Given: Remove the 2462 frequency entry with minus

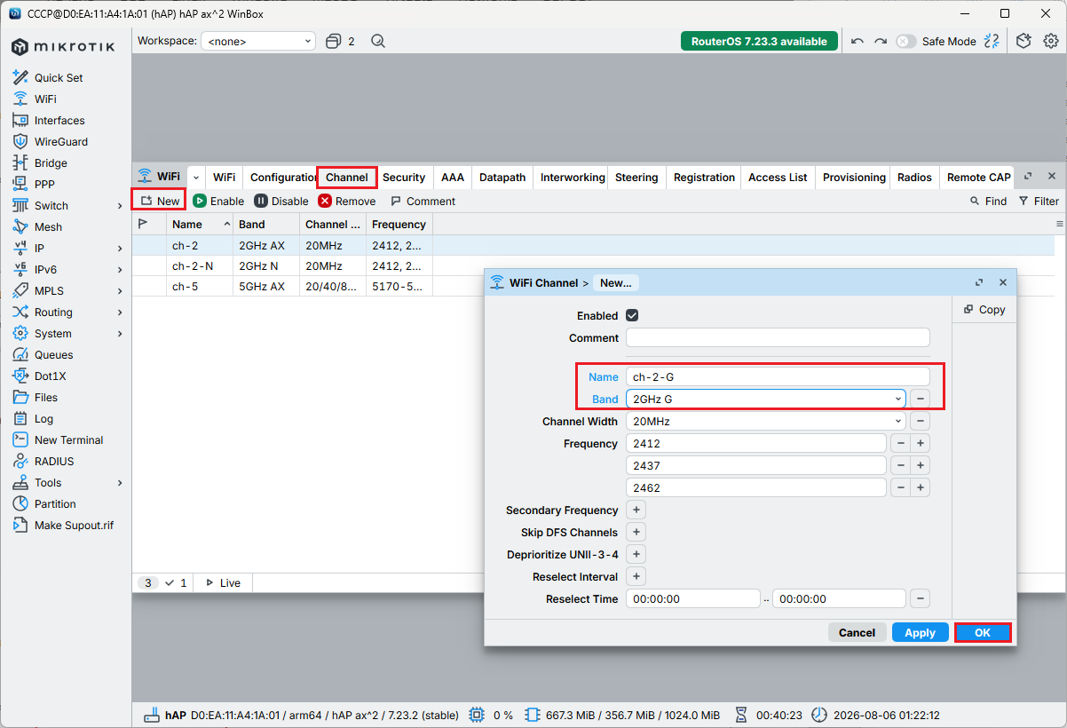Looking at the screenshot, I should click(900, 487).
